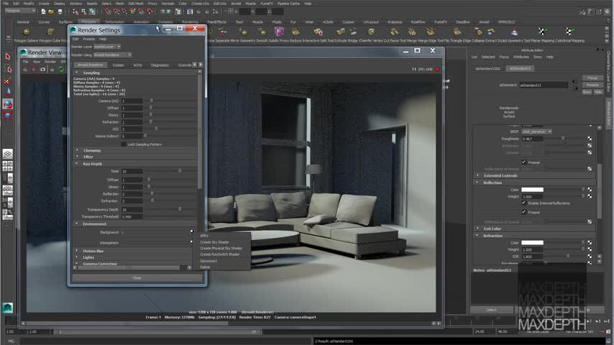
Task: Click the Close button in Render Settings
Action: 137,277
